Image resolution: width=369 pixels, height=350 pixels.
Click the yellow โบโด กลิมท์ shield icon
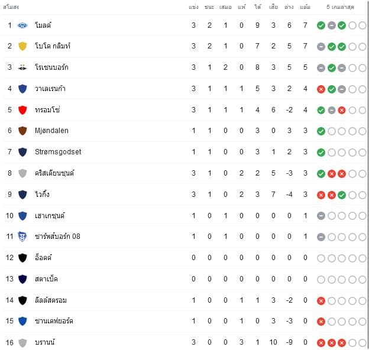coord(22,46)
